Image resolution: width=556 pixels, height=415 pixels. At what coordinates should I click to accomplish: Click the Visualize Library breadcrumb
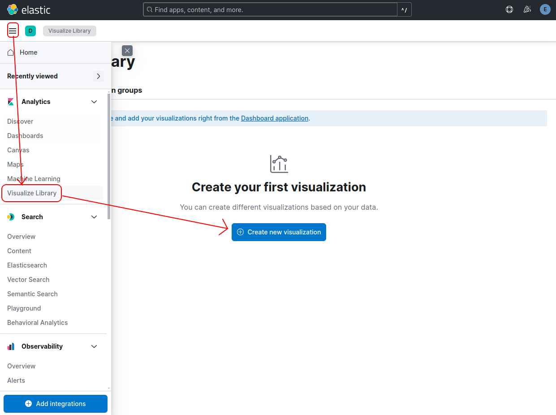pos(69,31)
